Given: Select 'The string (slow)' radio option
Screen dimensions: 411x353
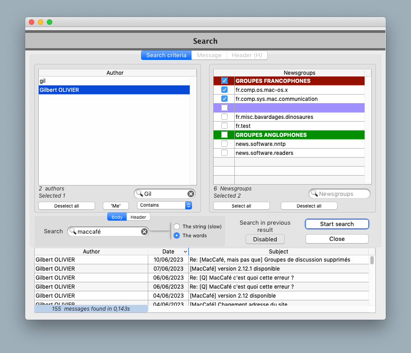Looking at the screenshot, I should click(x=177, y=226).
